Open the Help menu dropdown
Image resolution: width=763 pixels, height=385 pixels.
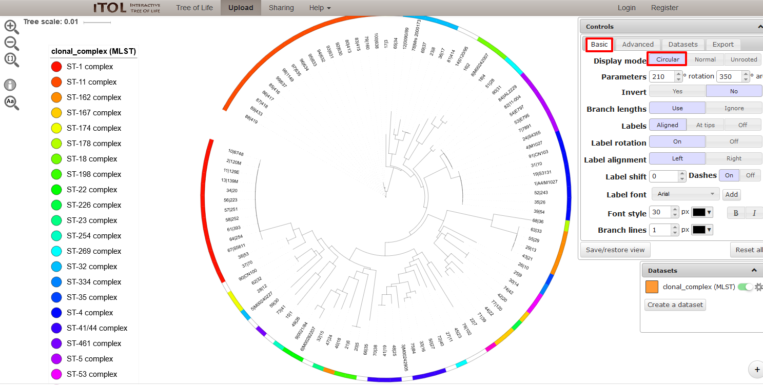coord(320,8)
